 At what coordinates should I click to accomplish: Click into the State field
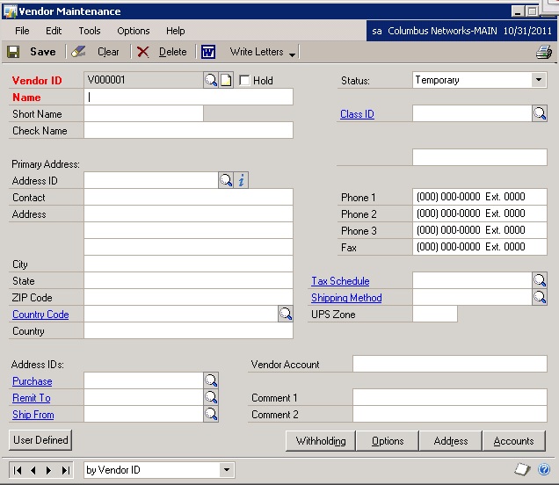coord(189,280)
